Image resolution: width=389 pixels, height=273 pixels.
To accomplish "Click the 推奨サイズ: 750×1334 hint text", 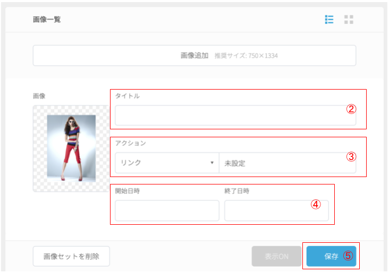I will tap(246, 56).
